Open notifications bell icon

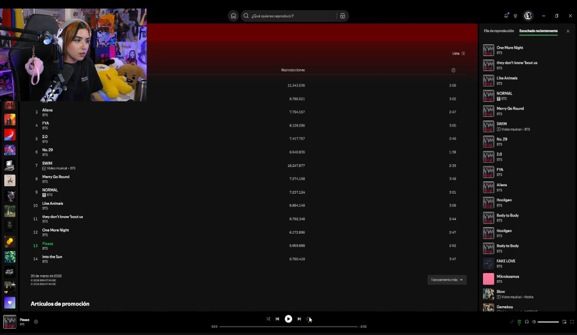point(506,16)
